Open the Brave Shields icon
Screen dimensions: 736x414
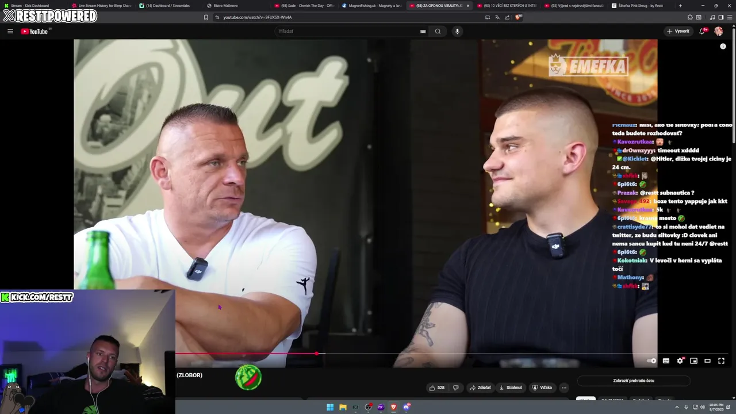coord(518,17)
